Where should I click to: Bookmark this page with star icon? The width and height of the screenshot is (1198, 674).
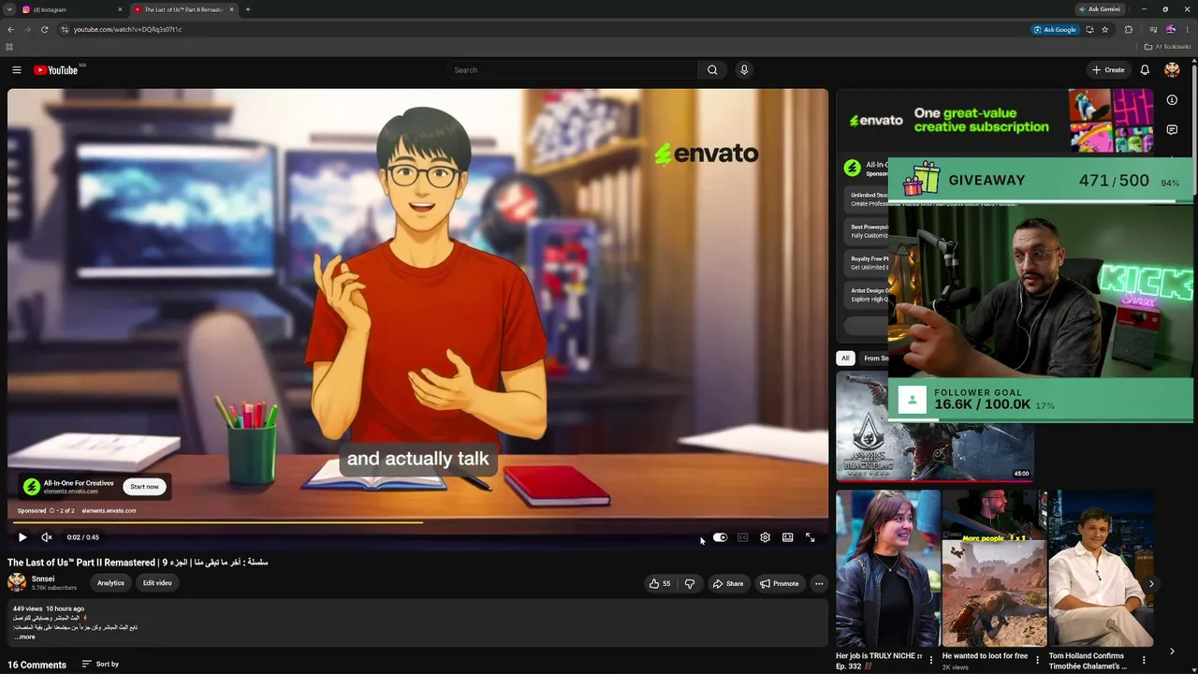click(x=1105, y=29)
